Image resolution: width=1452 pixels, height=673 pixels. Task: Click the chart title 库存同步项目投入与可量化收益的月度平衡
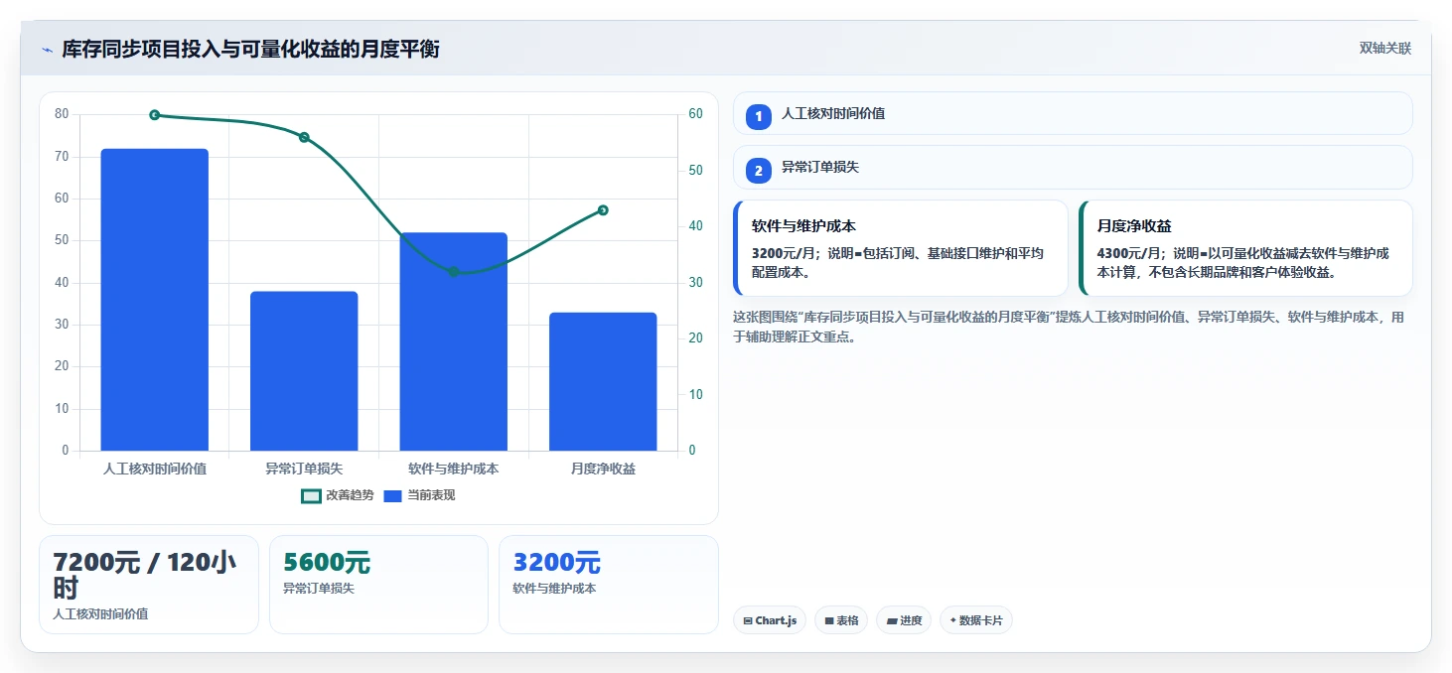click(251, 49)
